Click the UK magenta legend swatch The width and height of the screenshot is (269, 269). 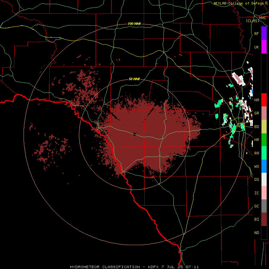click(264, 47)
